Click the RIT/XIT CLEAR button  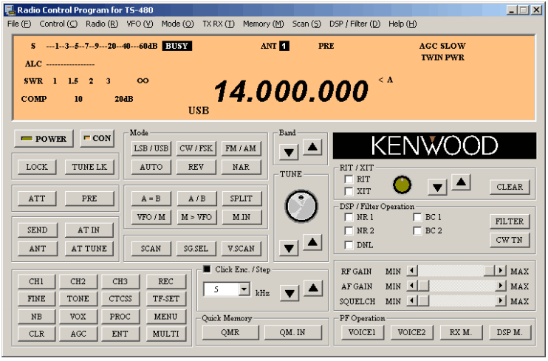510,187
